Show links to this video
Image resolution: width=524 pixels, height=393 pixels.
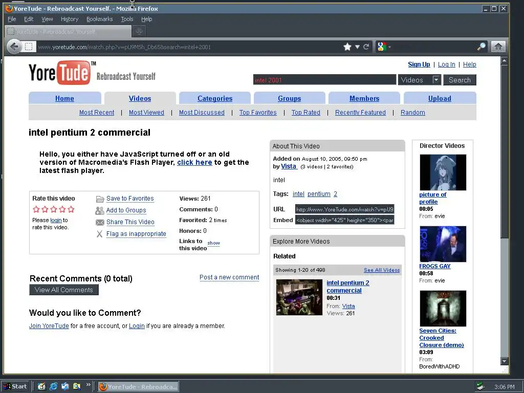coord(213,243)
